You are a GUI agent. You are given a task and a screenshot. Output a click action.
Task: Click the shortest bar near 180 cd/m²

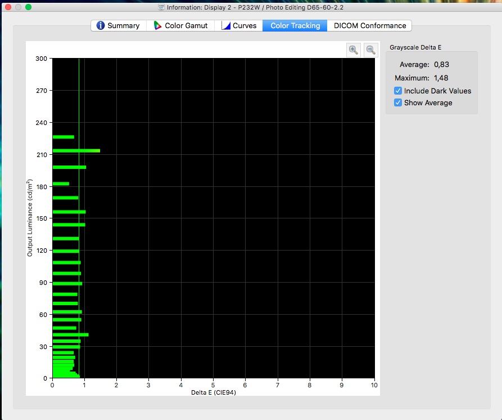61,184
